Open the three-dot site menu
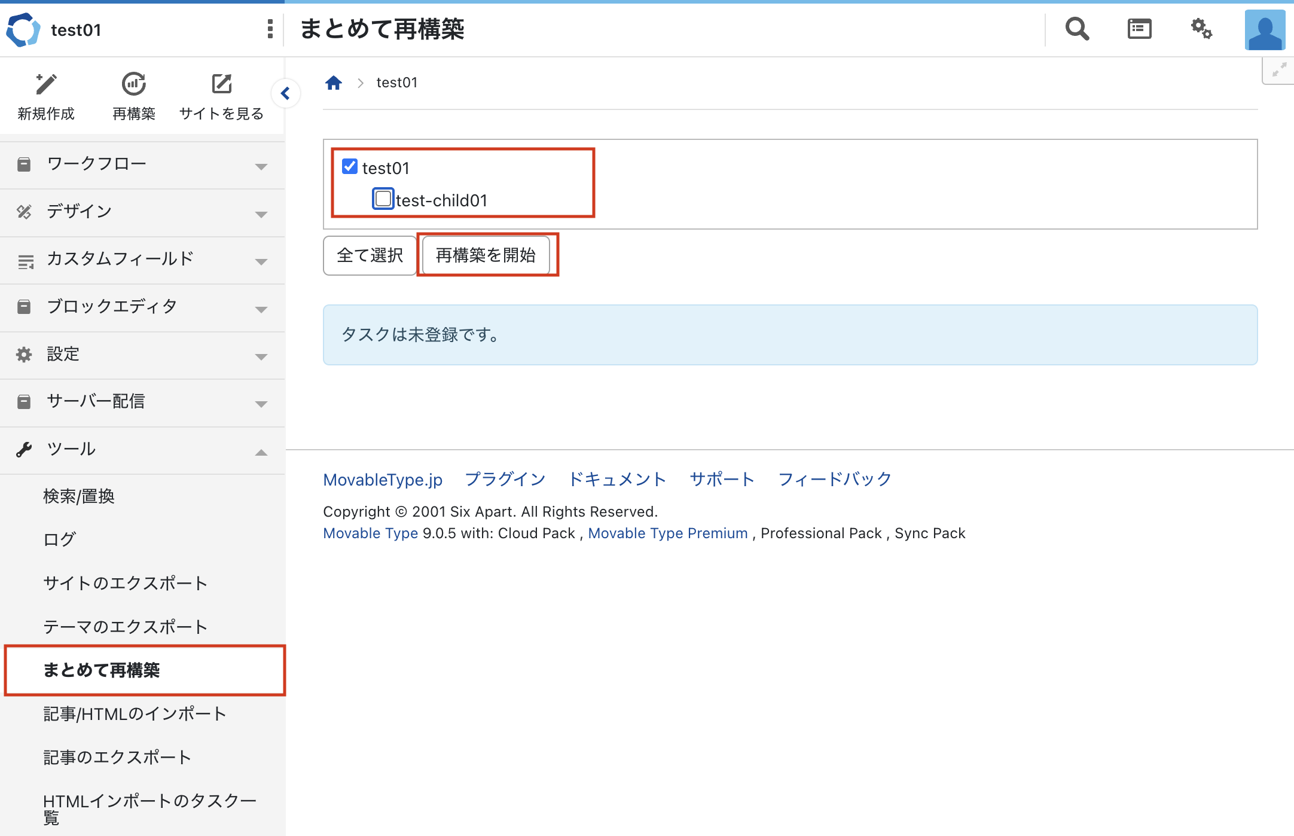 click(x=270, y=29)
